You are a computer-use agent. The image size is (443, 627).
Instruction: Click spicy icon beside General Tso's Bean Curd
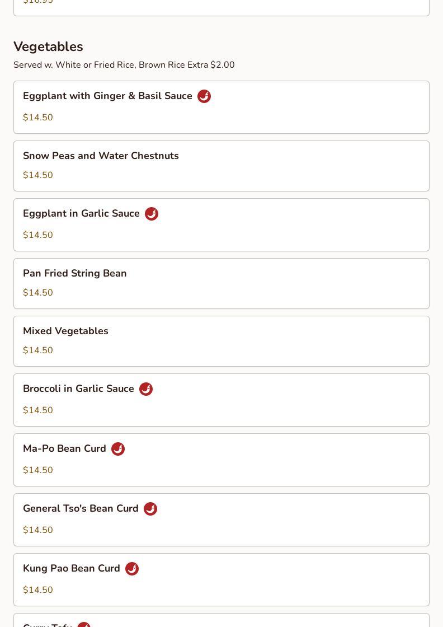[x=150, y=509]
